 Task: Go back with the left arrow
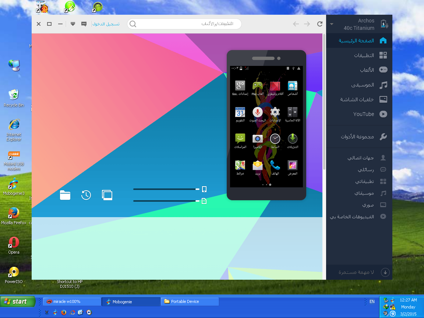[296, 24]
